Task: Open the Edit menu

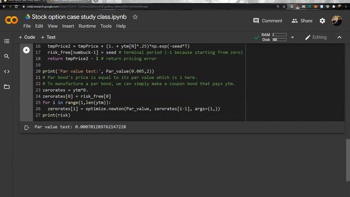Action: (x=39, y=26)
